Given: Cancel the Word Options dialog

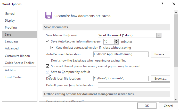Looking at the screenshot, I should 166,106.
